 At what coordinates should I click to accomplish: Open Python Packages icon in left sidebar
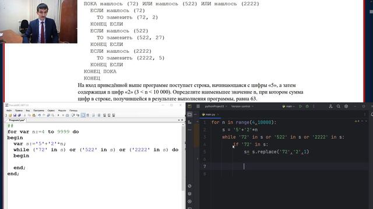point(189,186)
